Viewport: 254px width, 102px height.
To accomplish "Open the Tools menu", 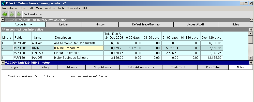I will point(61,8).
